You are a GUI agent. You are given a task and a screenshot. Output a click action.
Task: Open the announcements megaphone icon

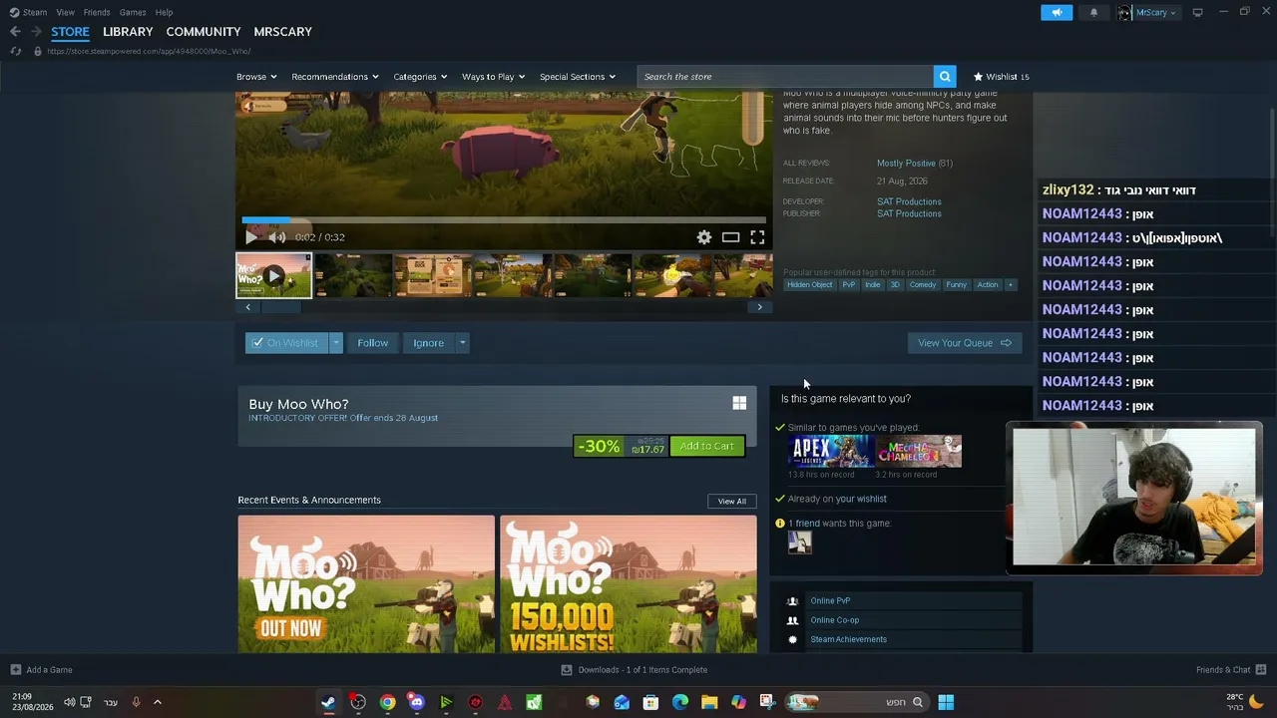(1057, 12)
